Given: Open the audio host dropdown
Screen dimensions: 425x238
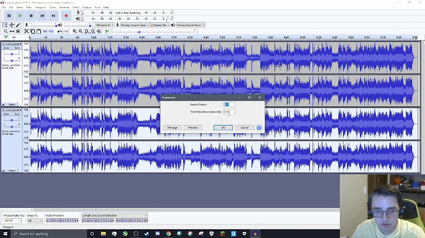Looking at the screenshot, I should click(104, 25).
